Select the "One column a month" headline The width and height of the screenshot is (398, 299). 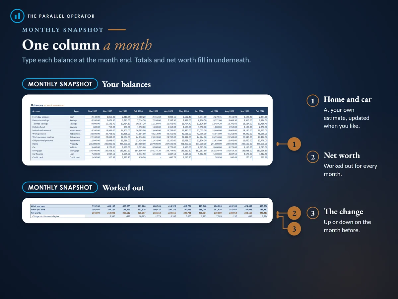(87, 45)
